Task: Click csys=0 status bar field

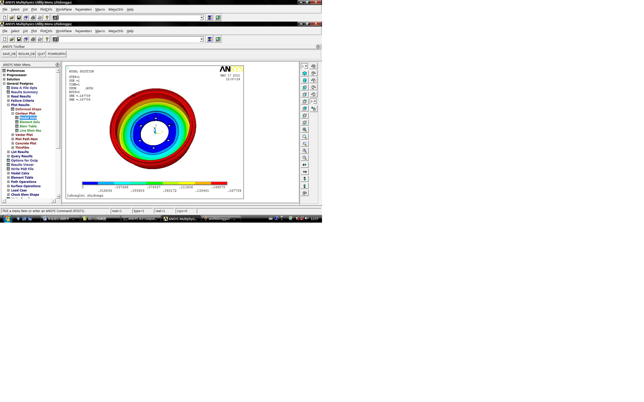Action: coord(186,211)
